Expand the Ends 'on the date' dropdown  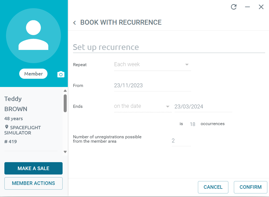tap(143, 106)
